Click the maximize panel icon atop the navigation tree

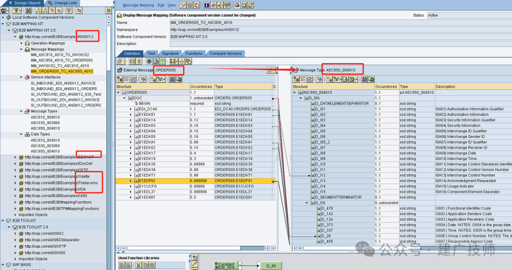point(109,10)
